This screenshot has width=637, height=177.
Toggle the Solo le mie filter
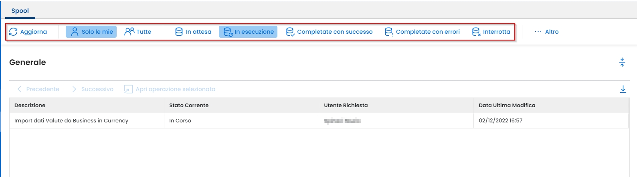91,32
